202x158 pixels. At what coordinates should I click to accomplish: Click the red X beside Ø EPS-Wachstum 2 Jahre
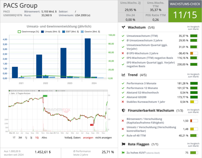tap(123, 53)
